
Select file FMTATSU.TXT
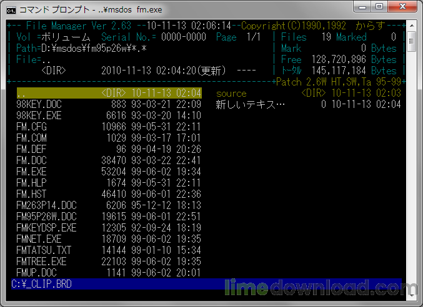pos(109,250)
